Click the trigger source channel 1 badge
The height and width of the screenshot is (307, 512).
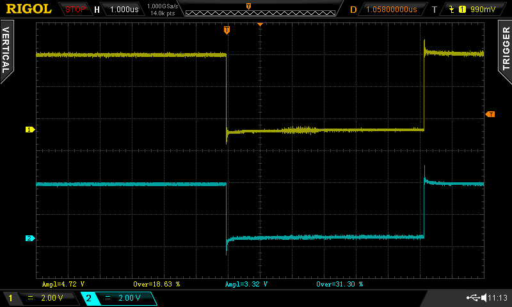click(x=462, y=10)
